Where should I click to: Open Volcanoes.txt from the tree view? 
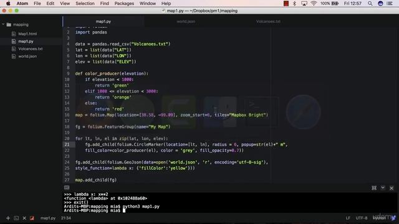(x=31, y=49)
